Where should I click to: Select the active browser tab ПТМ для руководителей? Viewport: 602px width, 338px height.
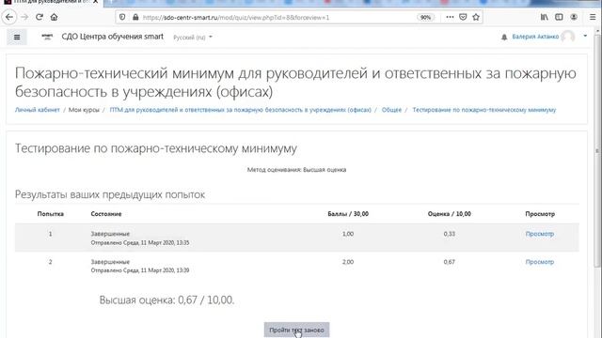pyautogui.click(x=52, y=2)
